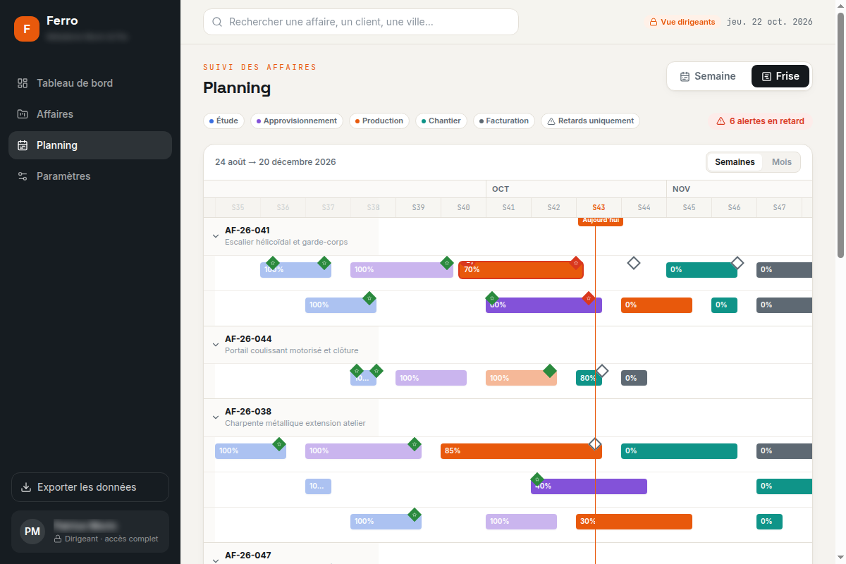Click week S43 column header
Screen dimensions: 846x564
(599, 207)
